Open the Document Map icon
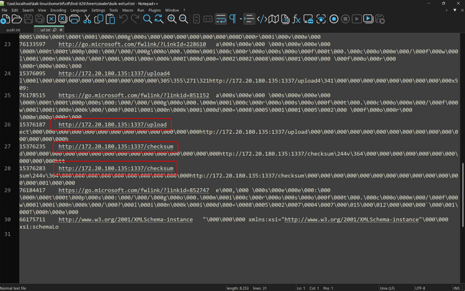The image size is (465, 291). click(x=273, y=19)
